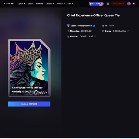Open the Solutions menu item
Screen dimensions: 139x139
point(39,4)
